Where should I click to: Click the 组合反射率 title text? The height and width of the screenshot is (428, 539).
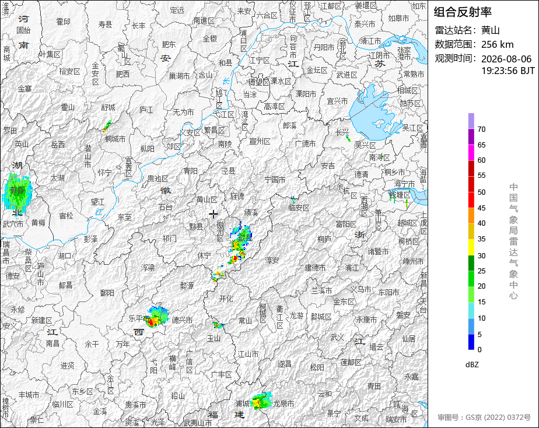pyautogui.click(x=463, y=12)
